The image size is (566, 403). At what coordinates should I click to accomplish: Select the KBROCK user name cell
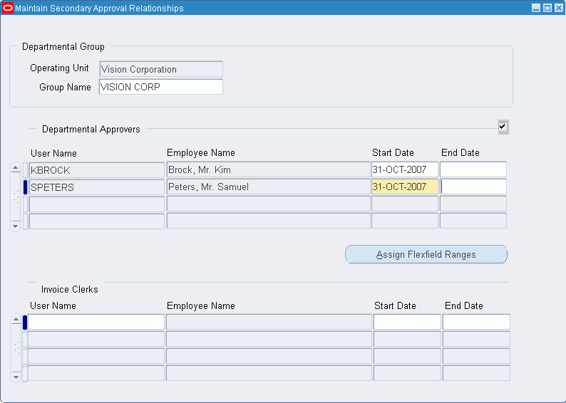coord(96,170)
